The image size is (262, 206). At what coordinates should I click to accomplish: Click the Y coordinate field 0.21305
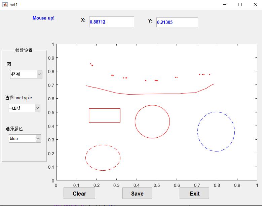177,23
